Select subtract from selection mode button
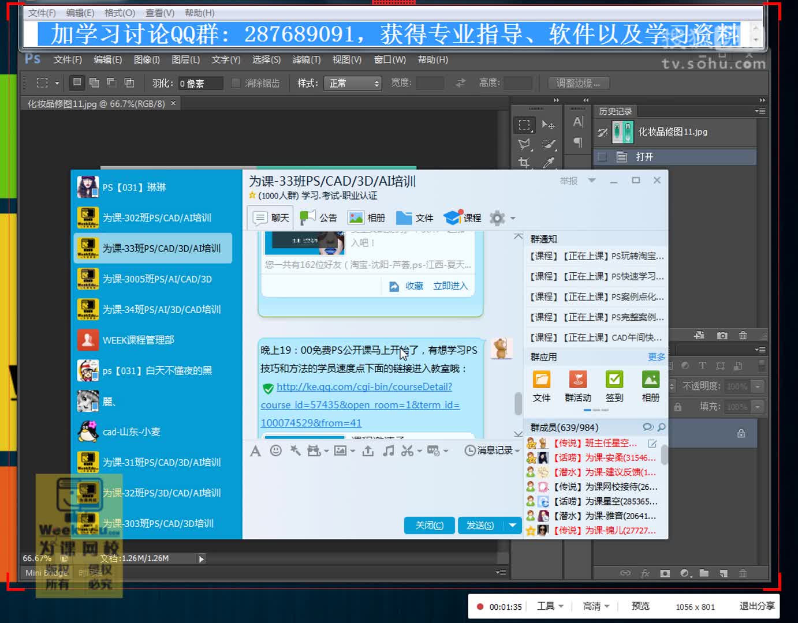The width and height of the screenshot is (798, 623). [x=111, y=82]
